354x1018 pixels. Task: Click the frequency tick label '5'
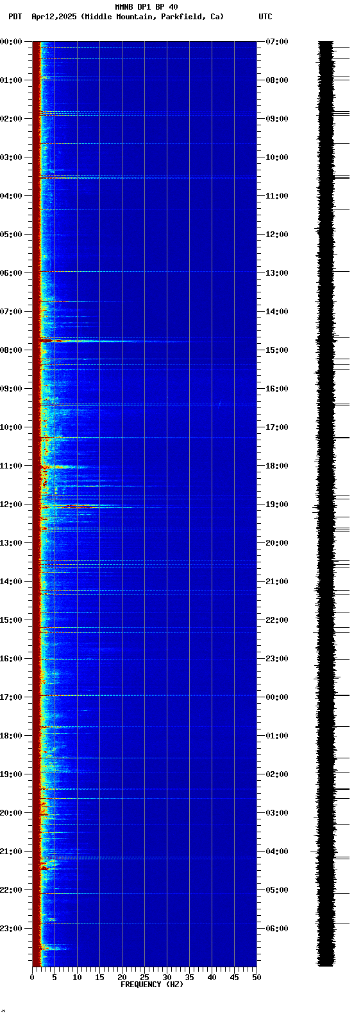(x=55, y=978)
